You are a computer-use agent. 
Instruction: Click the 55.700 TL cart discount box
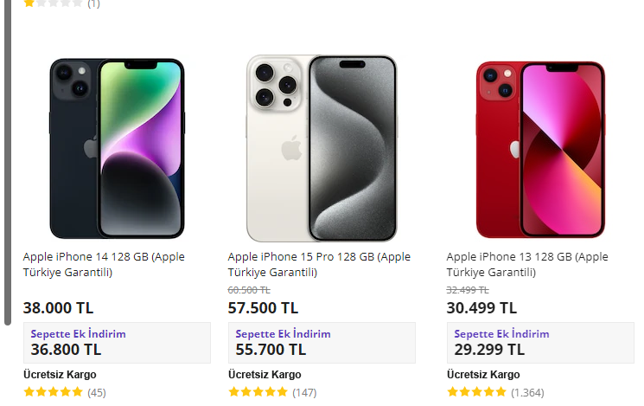tap(322, 343)
